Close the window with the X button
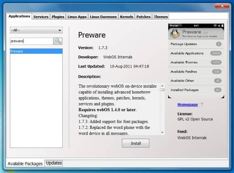This screenshot has width=234, height=173. (222, 6)
